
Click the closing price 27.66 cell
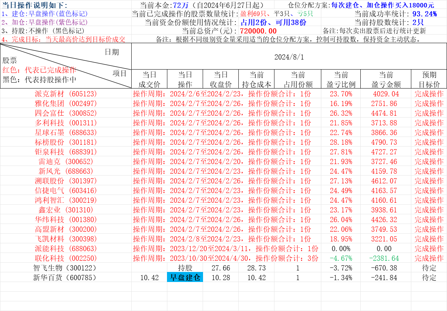pos(221,268)
